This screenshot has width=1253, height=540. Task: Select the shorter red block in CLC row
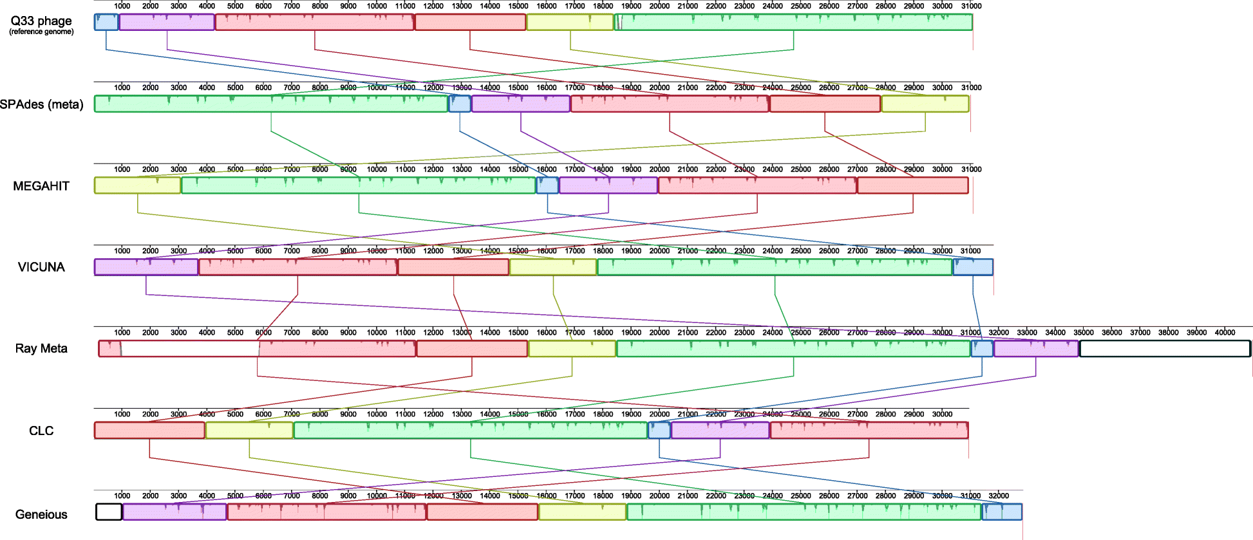click(149, 431)
